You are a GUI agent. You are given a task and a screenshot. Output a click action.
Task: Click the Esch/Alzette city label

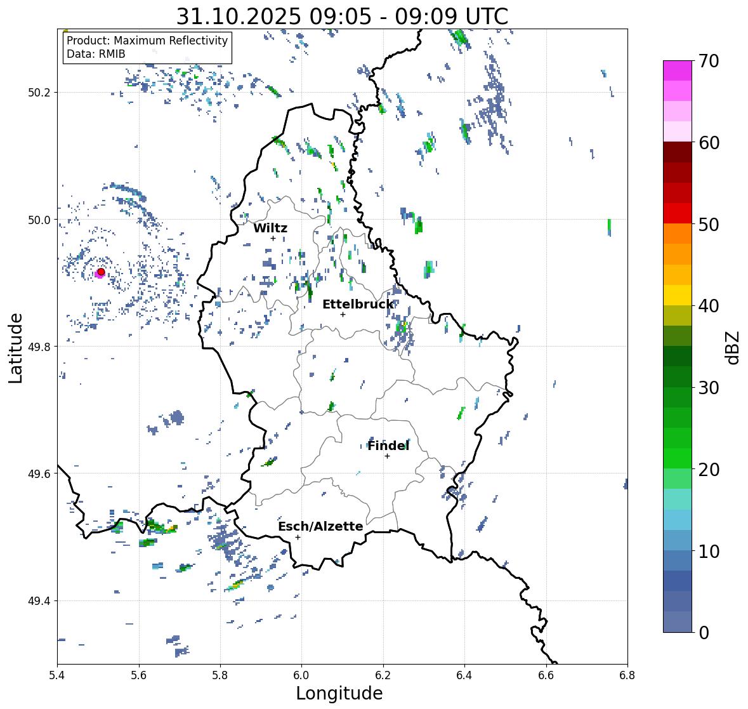320,526
